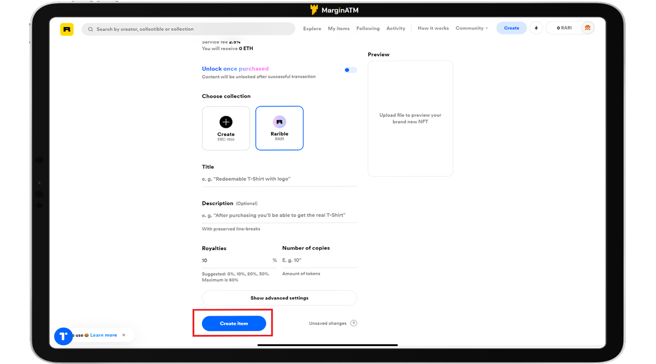Click the Number of copies field
Screen dimensions: 656x364
[320, 260]
